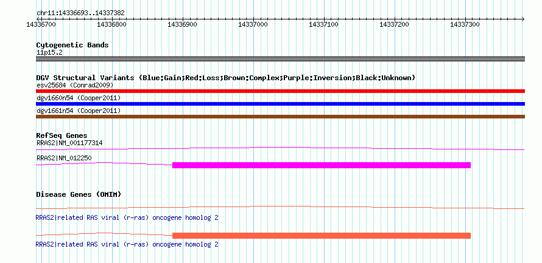Click the DGV Structural Variants track title
Image resolution: width=542 pixels, height=263 pixels.
pyautogui.click(x=226, y=78)
